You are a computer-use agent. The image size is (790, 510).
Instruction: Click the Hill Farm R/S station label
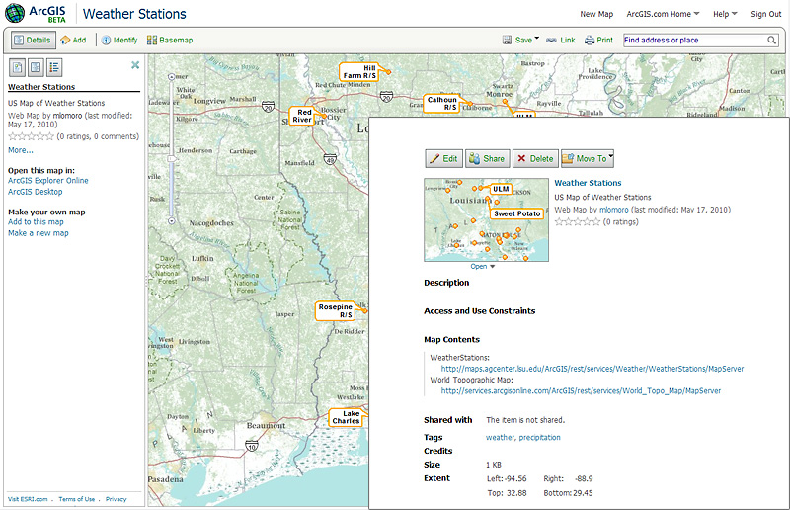pos(359,71)
